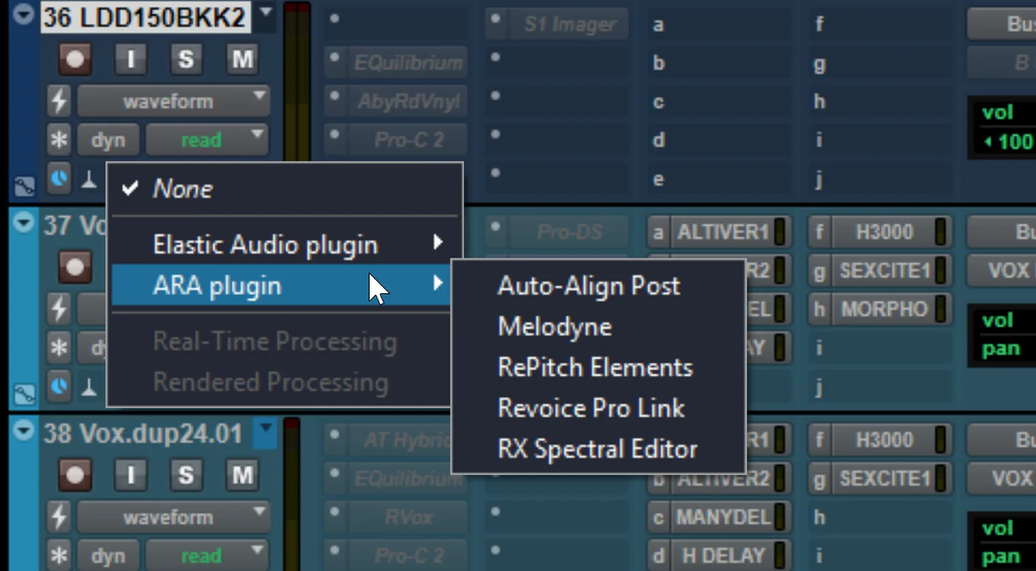The image size is (1036, 571).
Task: Choose RX Spectral Editor ARA plugin
Action: tap(598, 449)
